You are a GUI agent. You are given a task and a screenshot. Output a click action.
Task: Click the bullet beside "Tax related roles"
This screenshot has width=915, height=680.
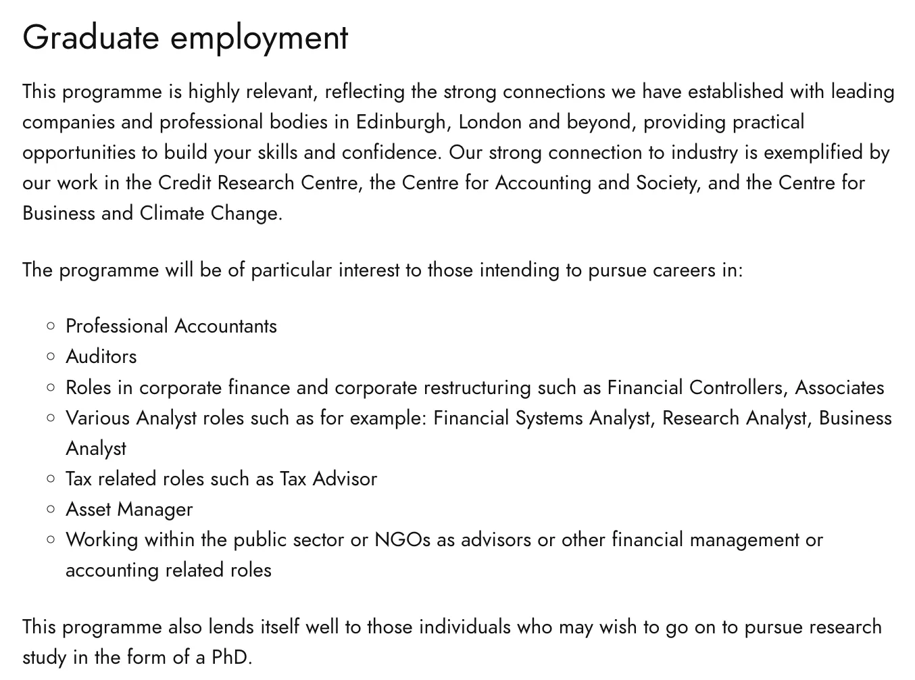[x=51, y=479]
